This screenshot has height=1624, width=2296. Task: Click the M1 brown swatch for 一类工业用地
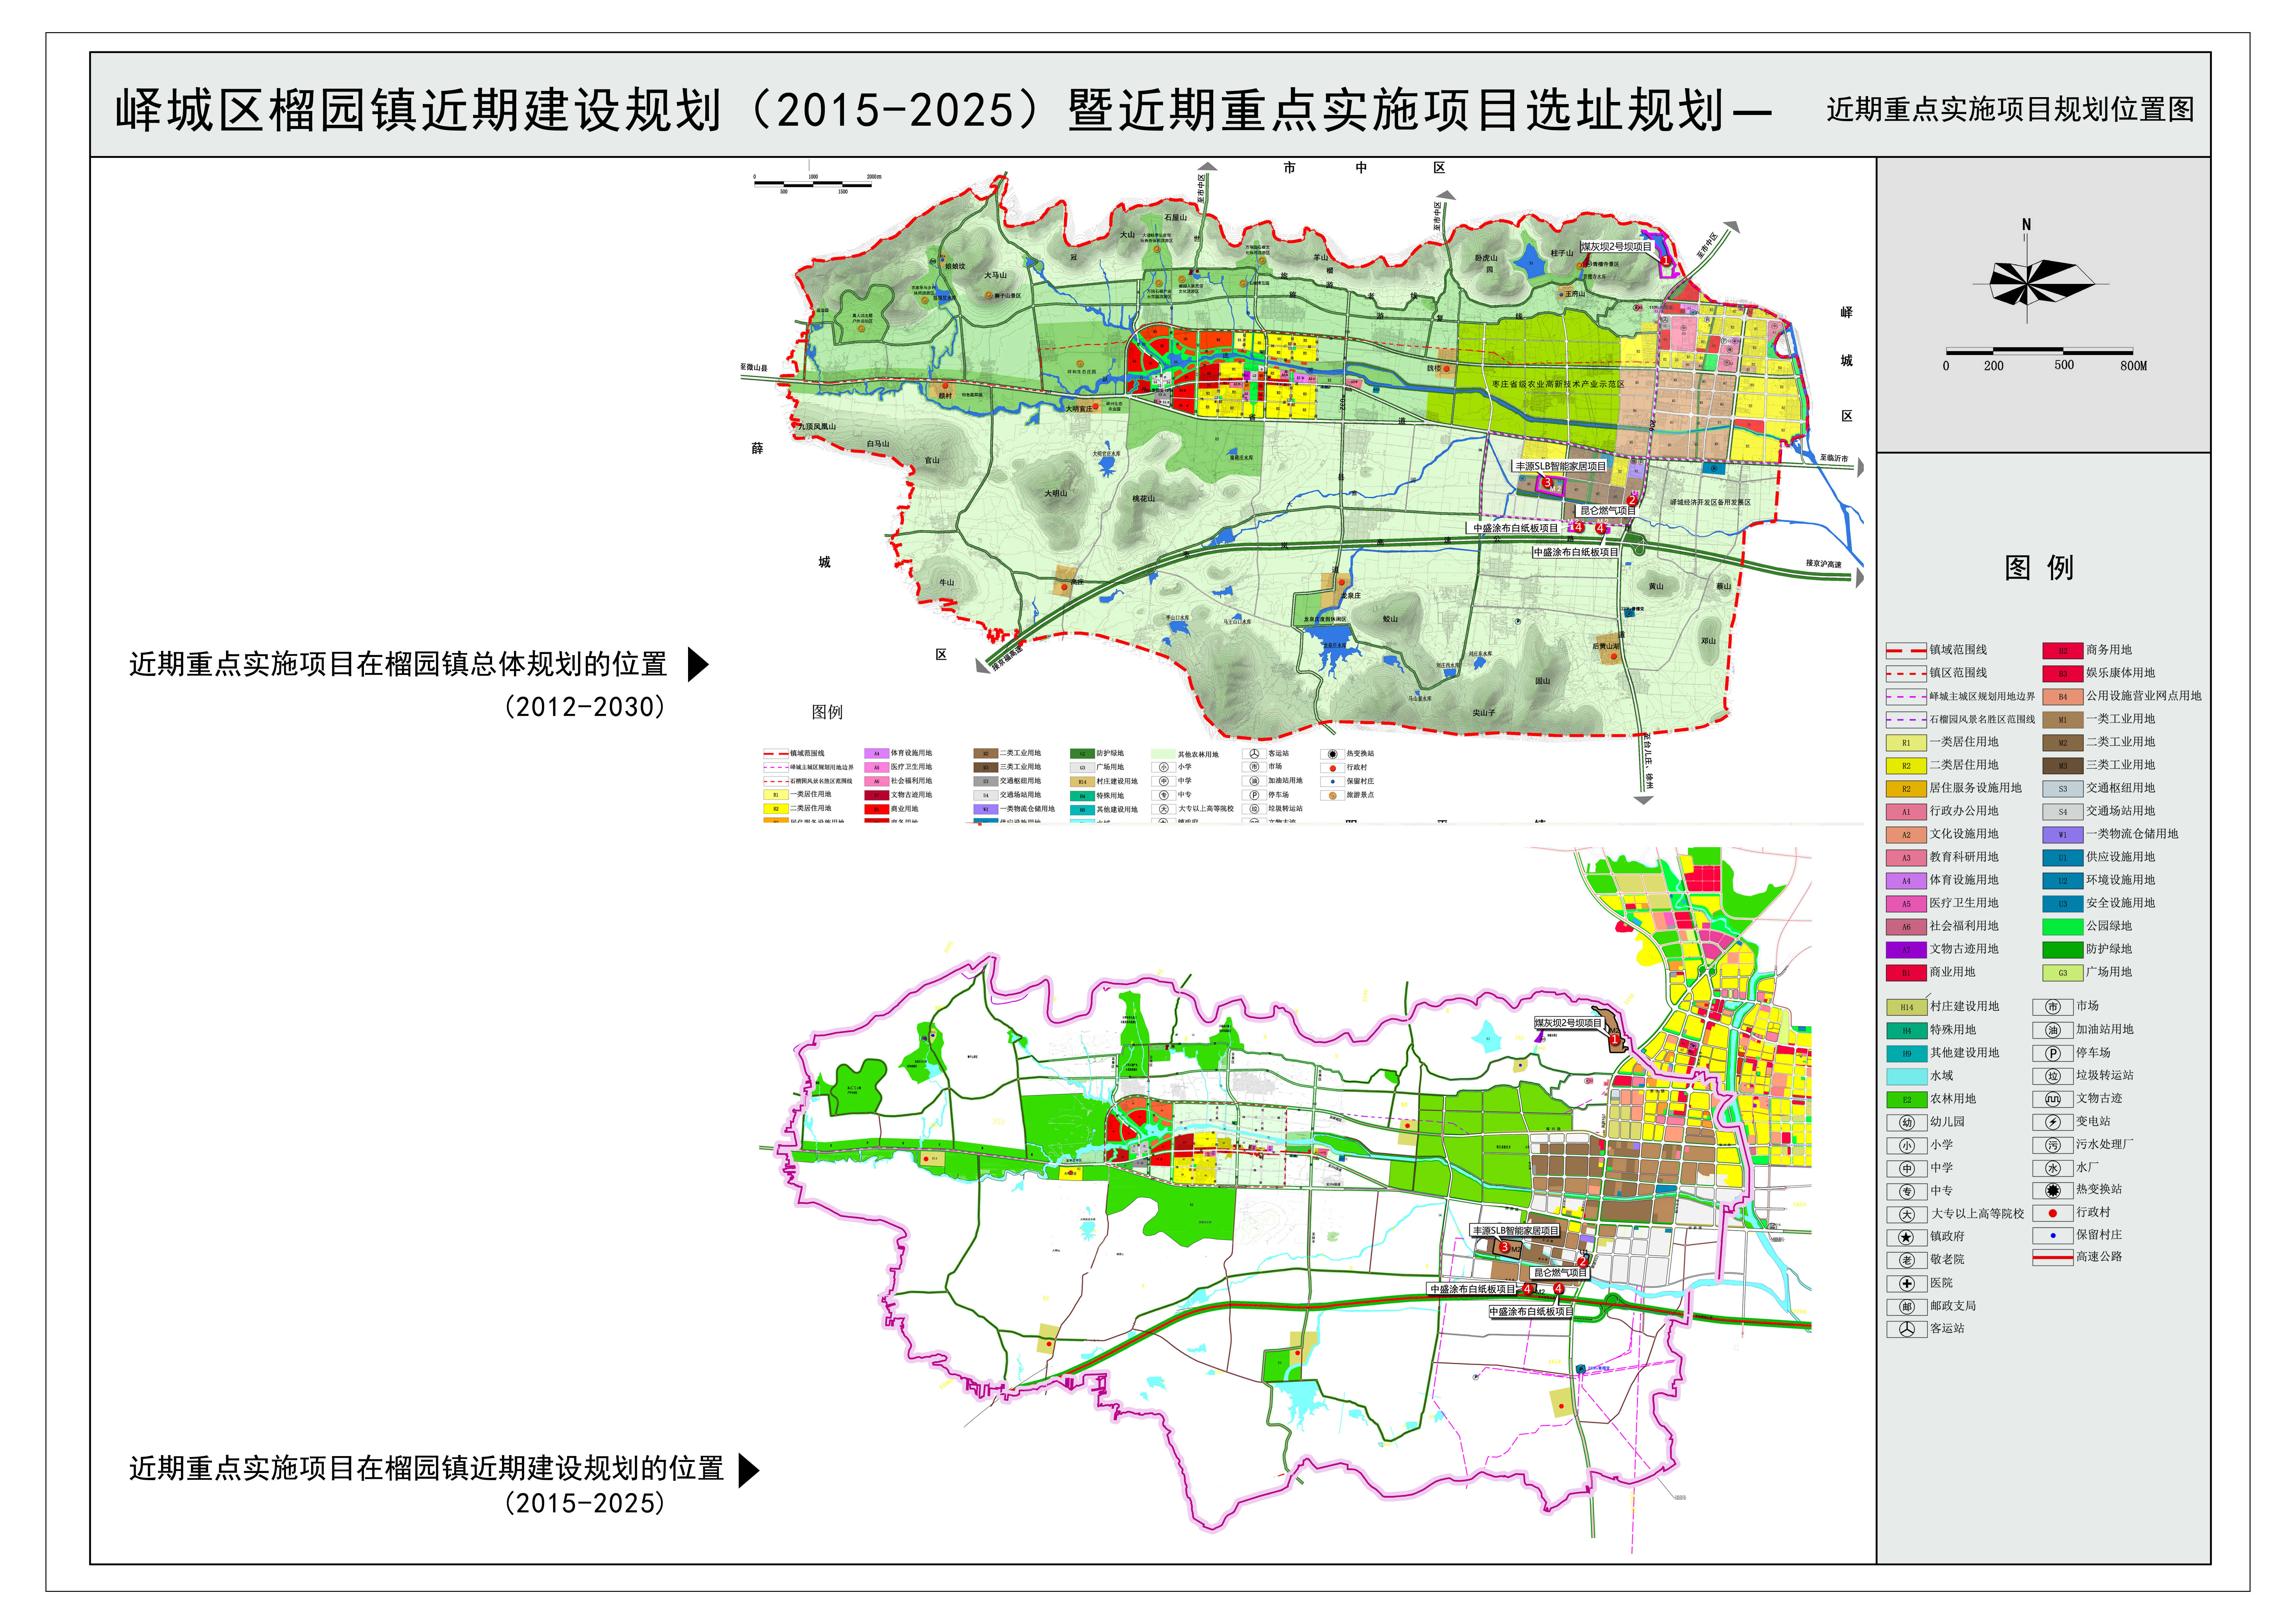pos(2063,720)
